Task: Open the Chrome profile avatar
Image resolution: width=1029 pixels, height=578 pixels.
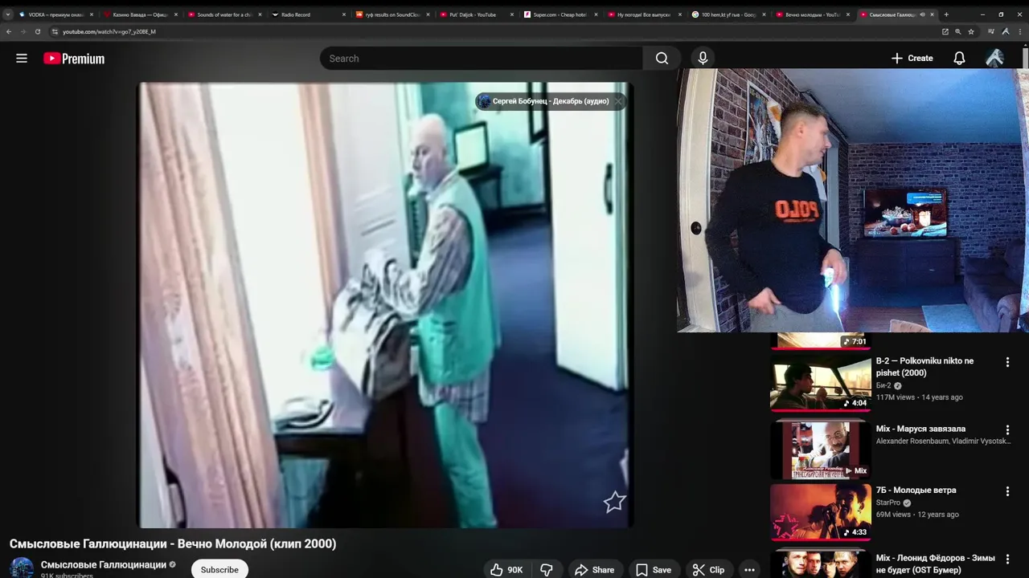Action: (x=1006, y=31)
